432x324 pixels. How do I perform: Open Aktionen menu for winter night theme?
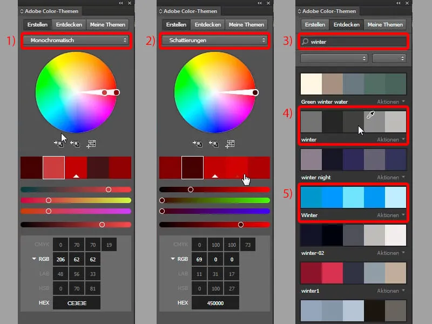tap(391, 178)
